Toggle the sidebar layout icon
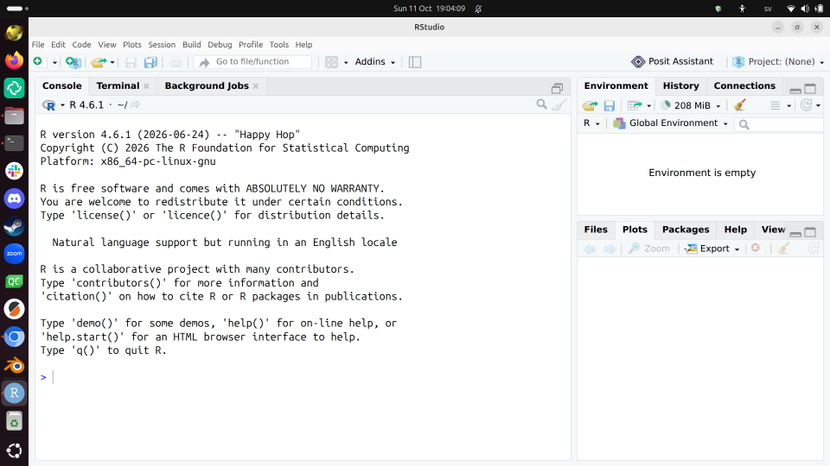Screen dimensions: 830x466 pyautogui.click(x=415, y=62)
